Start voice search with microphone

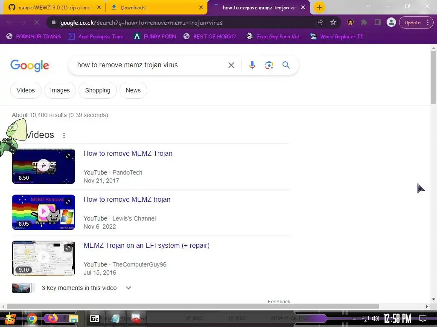pyautogui.click(x=252, y=65)
